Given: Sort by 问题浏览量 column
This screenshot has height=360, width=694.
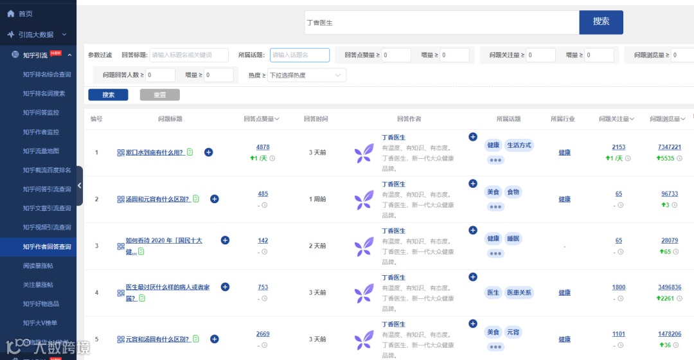Looking at the screenshot, I should 668,119.
